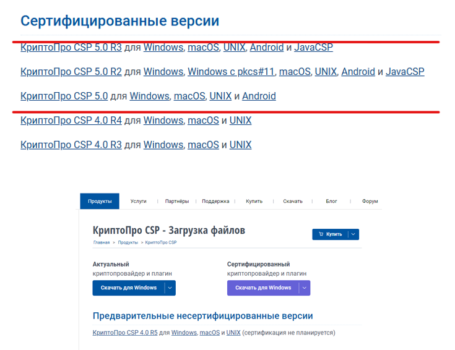Open the Скачать menu item

[293, 201]
